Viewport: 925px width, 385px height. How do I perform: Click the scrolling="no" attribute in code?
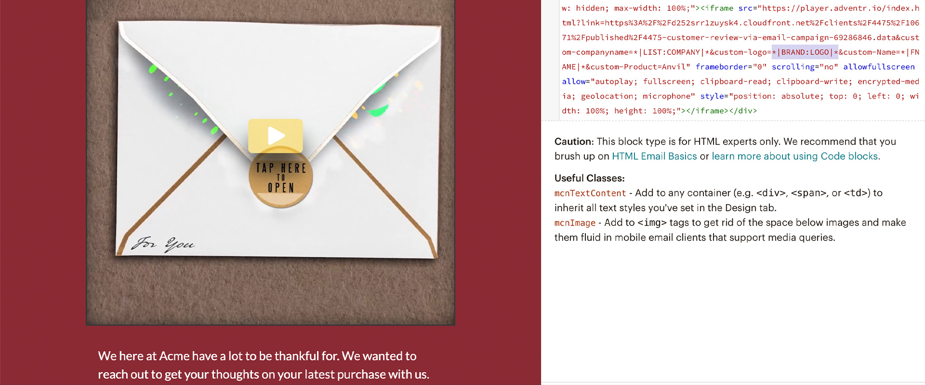tap(805, 67)
